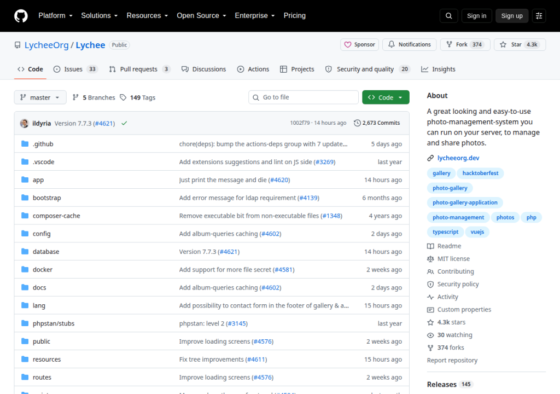Viewport: 560px width, 394px height.
Task: Open commit hash 1002f79
Action: point(300,123)
